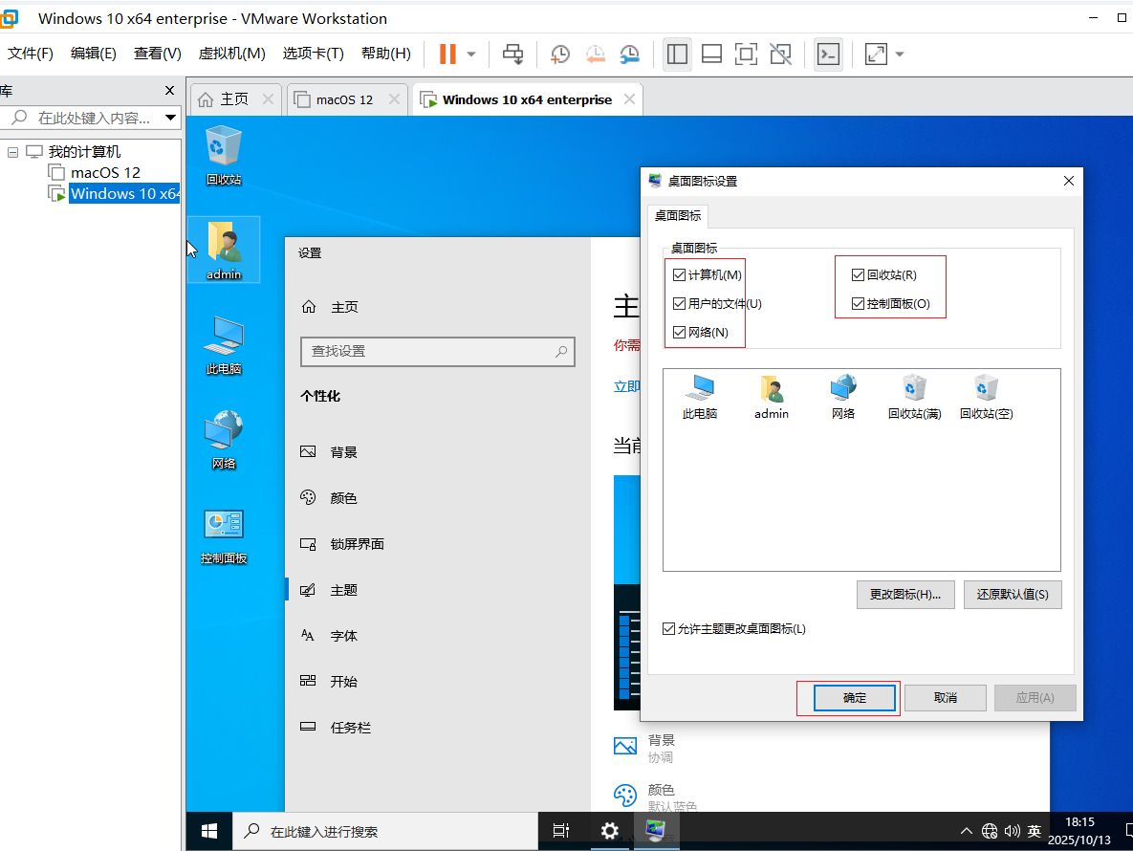1133x851 pixels.
Task: Open the console view icon
Action: [828, 55]
